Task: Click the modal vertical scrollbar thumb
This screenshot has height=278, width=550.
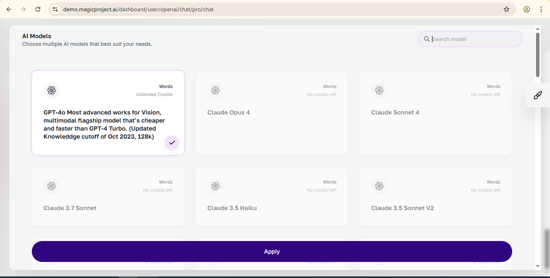Action: pyautogui.click(x=538, y=55)
